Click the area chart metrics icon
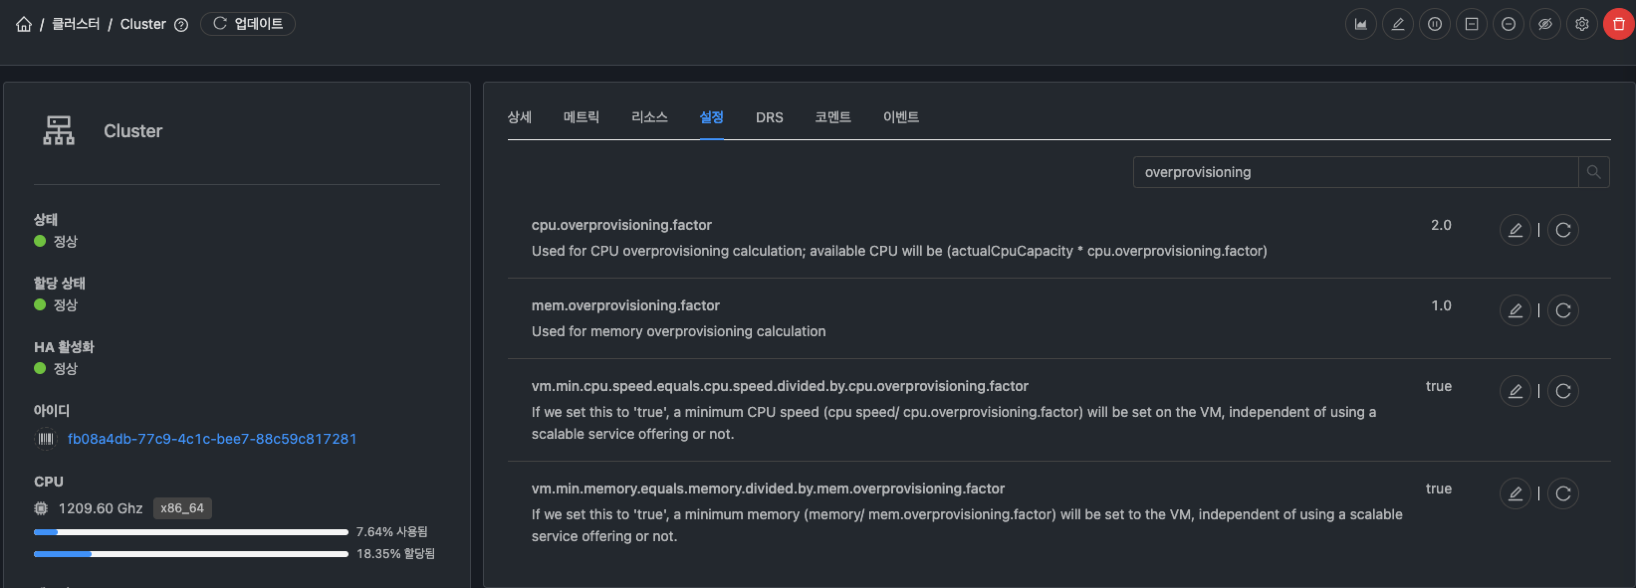 (x=1360, y=24)
